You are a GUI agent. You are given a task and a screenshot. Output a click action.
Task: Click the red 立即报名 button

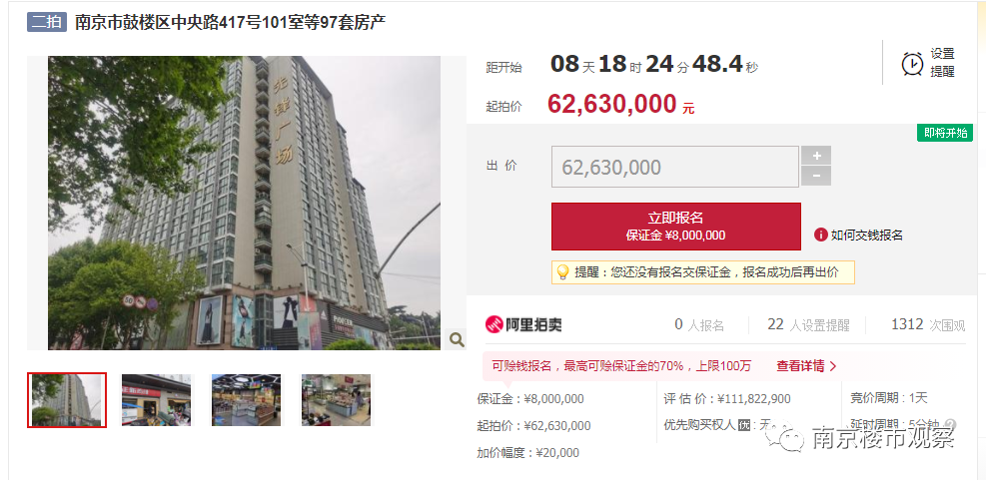pyautogui.click(x=676, y=227)
